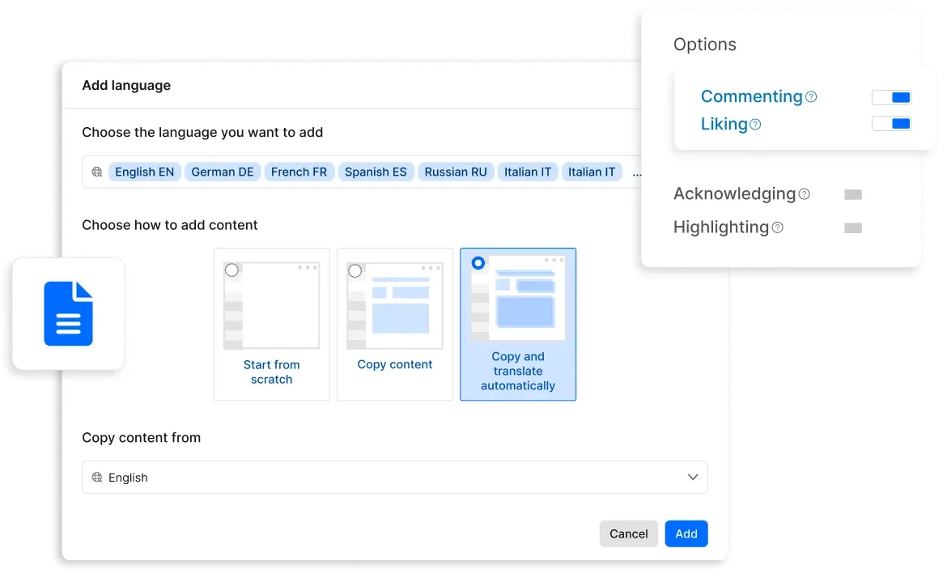Select the Spanish ES language chip
The height and width of the screenshot is (578, 947).
click(x=376, y=171)
